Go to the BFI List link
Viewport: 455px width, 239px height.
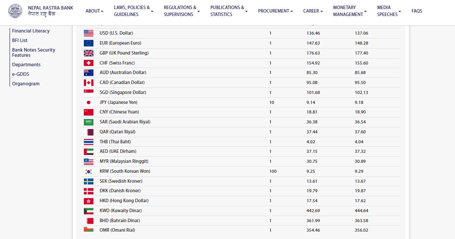(20, 40)
